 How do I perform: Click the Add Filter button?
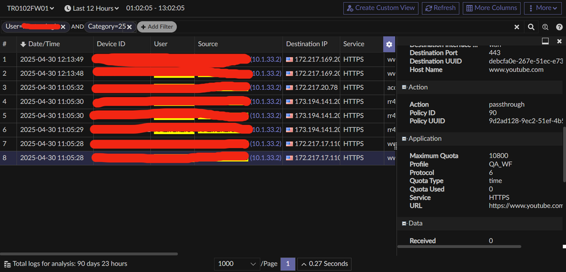pyautogui.click(x=157, y=27)
